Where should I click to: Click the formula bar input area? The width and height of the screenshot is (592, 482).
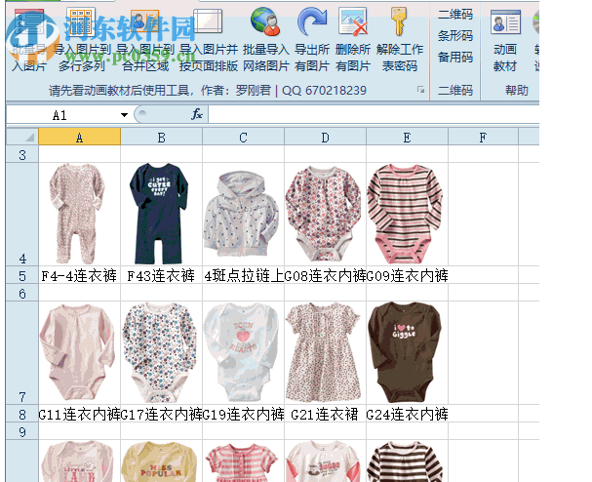pyautogui.click(x=373, y=114)
